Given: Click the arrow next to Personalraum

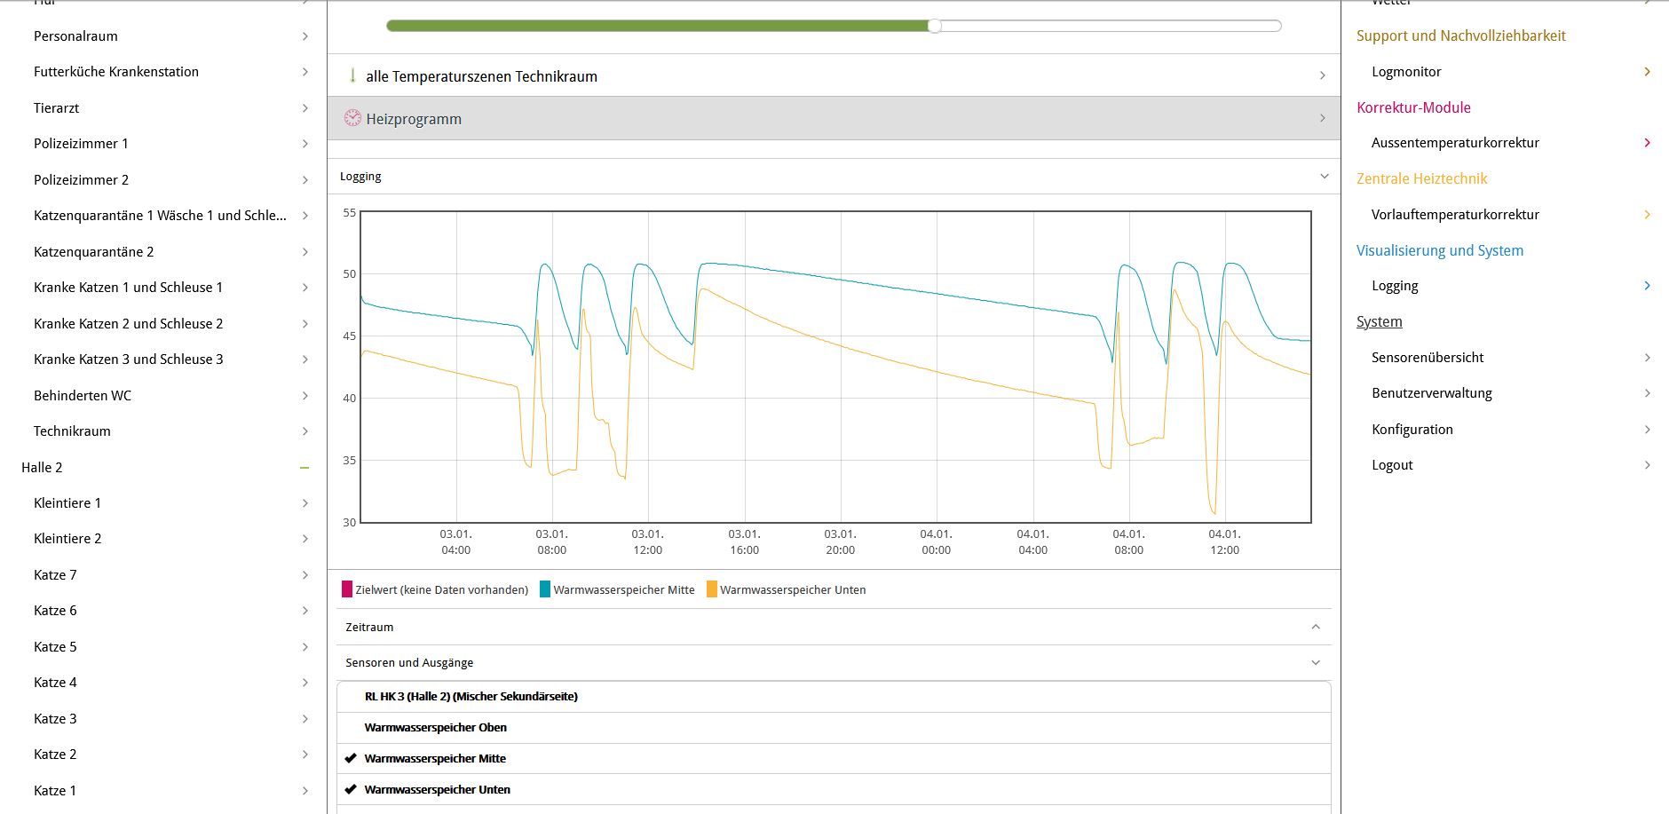Looking at the screenshot, I should click(305, 36).
